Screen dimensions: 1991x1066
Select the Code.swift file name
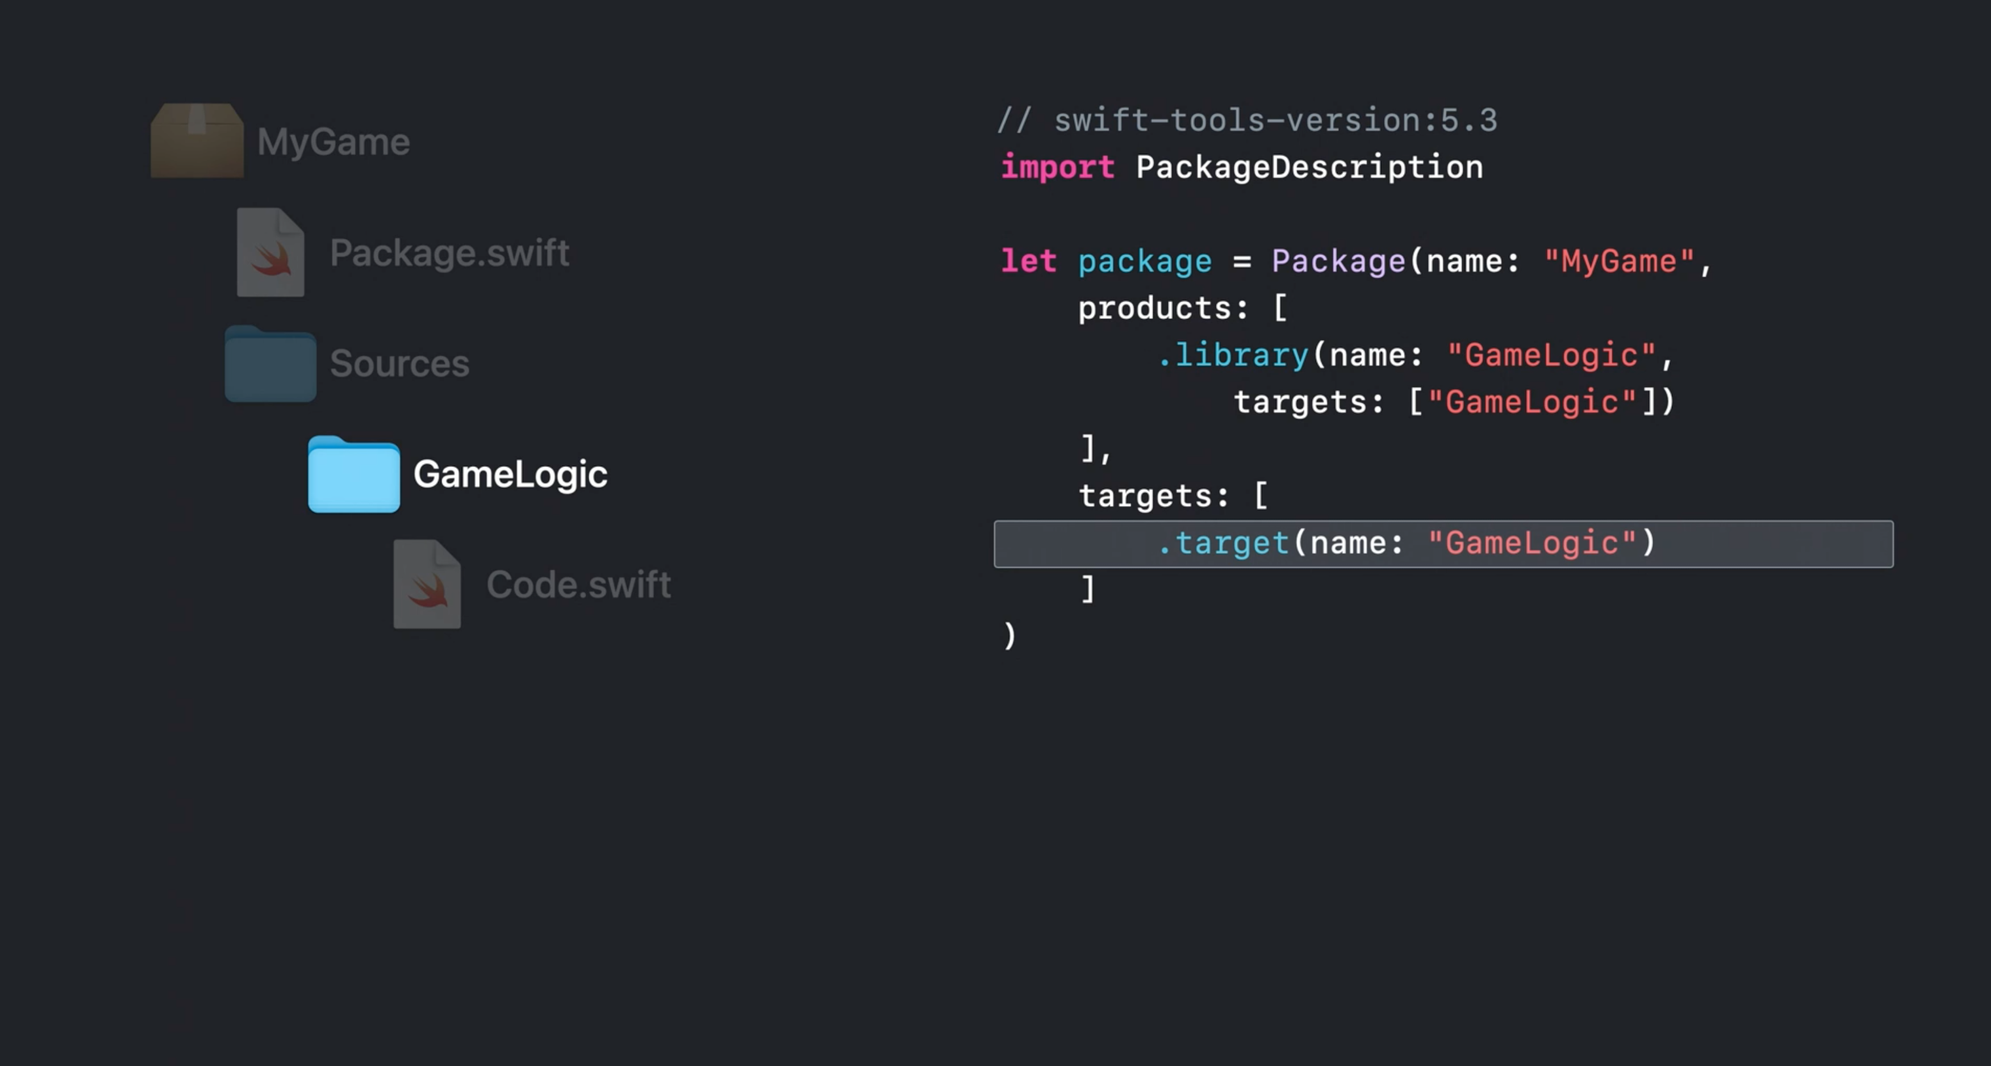pos(578,584)
